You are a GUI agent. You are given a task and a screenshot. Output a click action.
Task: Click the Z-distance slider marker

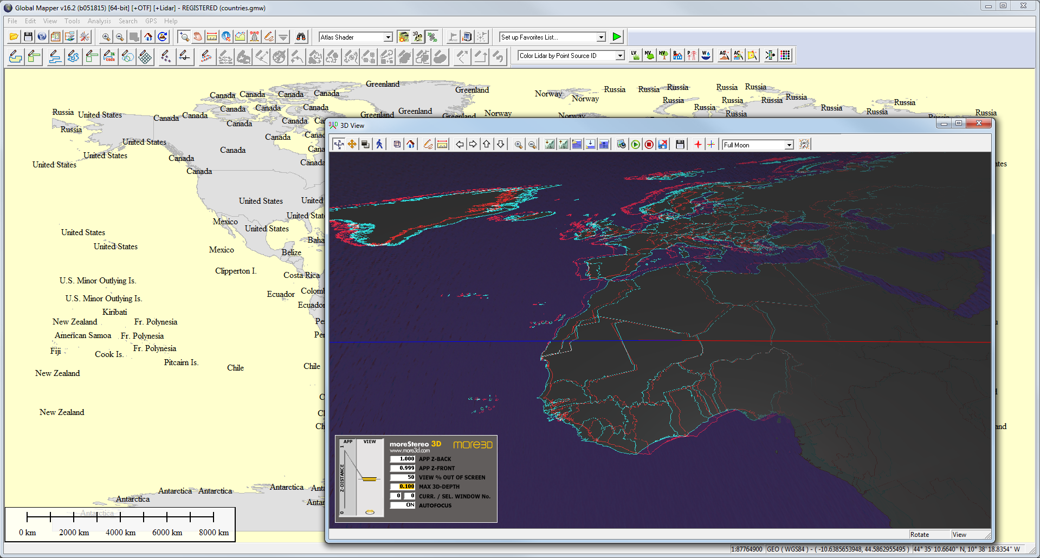point(370,479)
